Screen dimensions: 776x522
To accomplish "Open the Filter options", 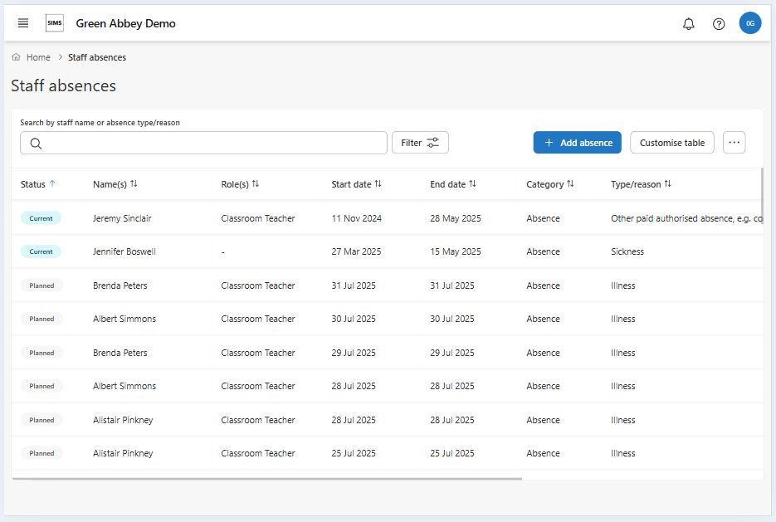I will tap(420, 143).
